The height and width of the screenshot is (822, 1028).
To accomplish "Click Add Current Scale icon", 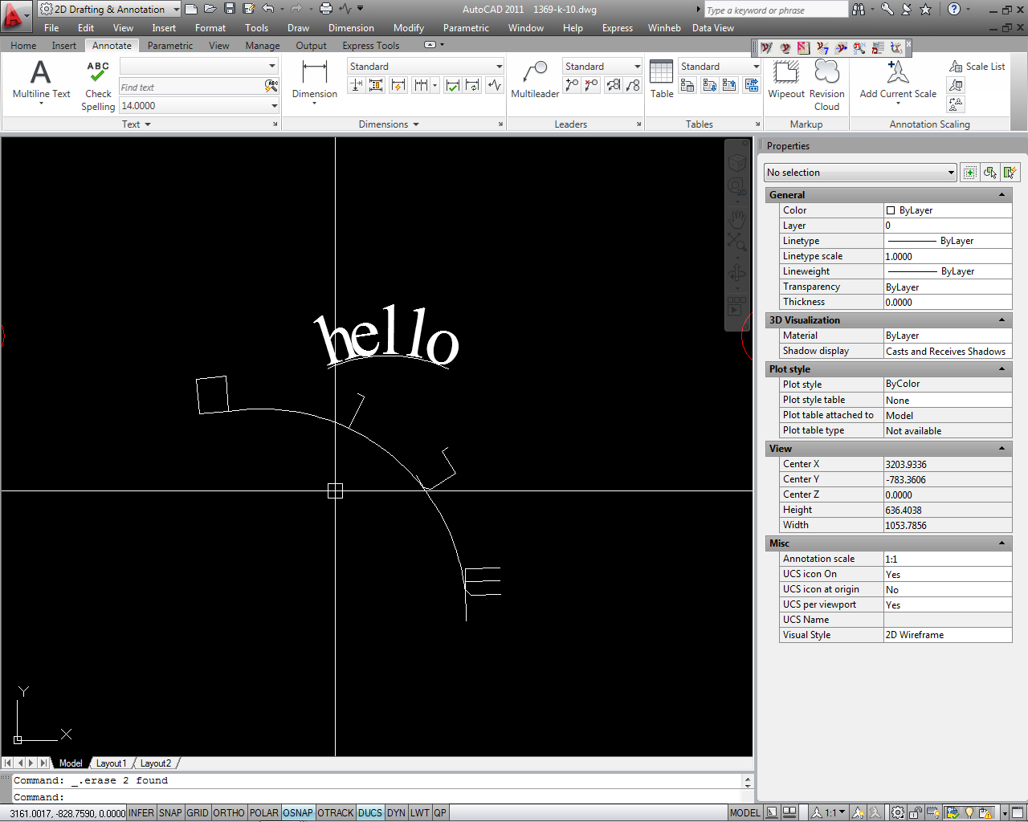I will 897,74.
